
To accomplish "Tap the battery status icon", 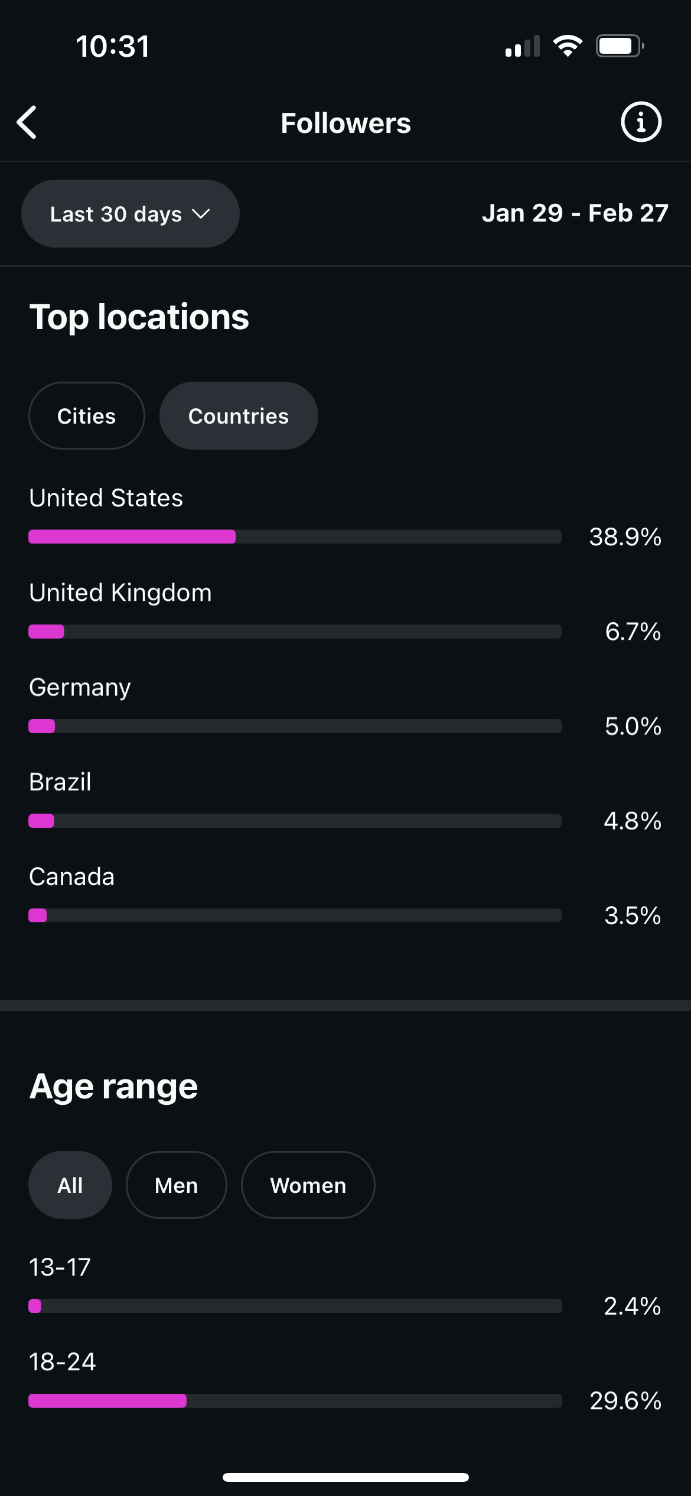I will pos(619,46).
